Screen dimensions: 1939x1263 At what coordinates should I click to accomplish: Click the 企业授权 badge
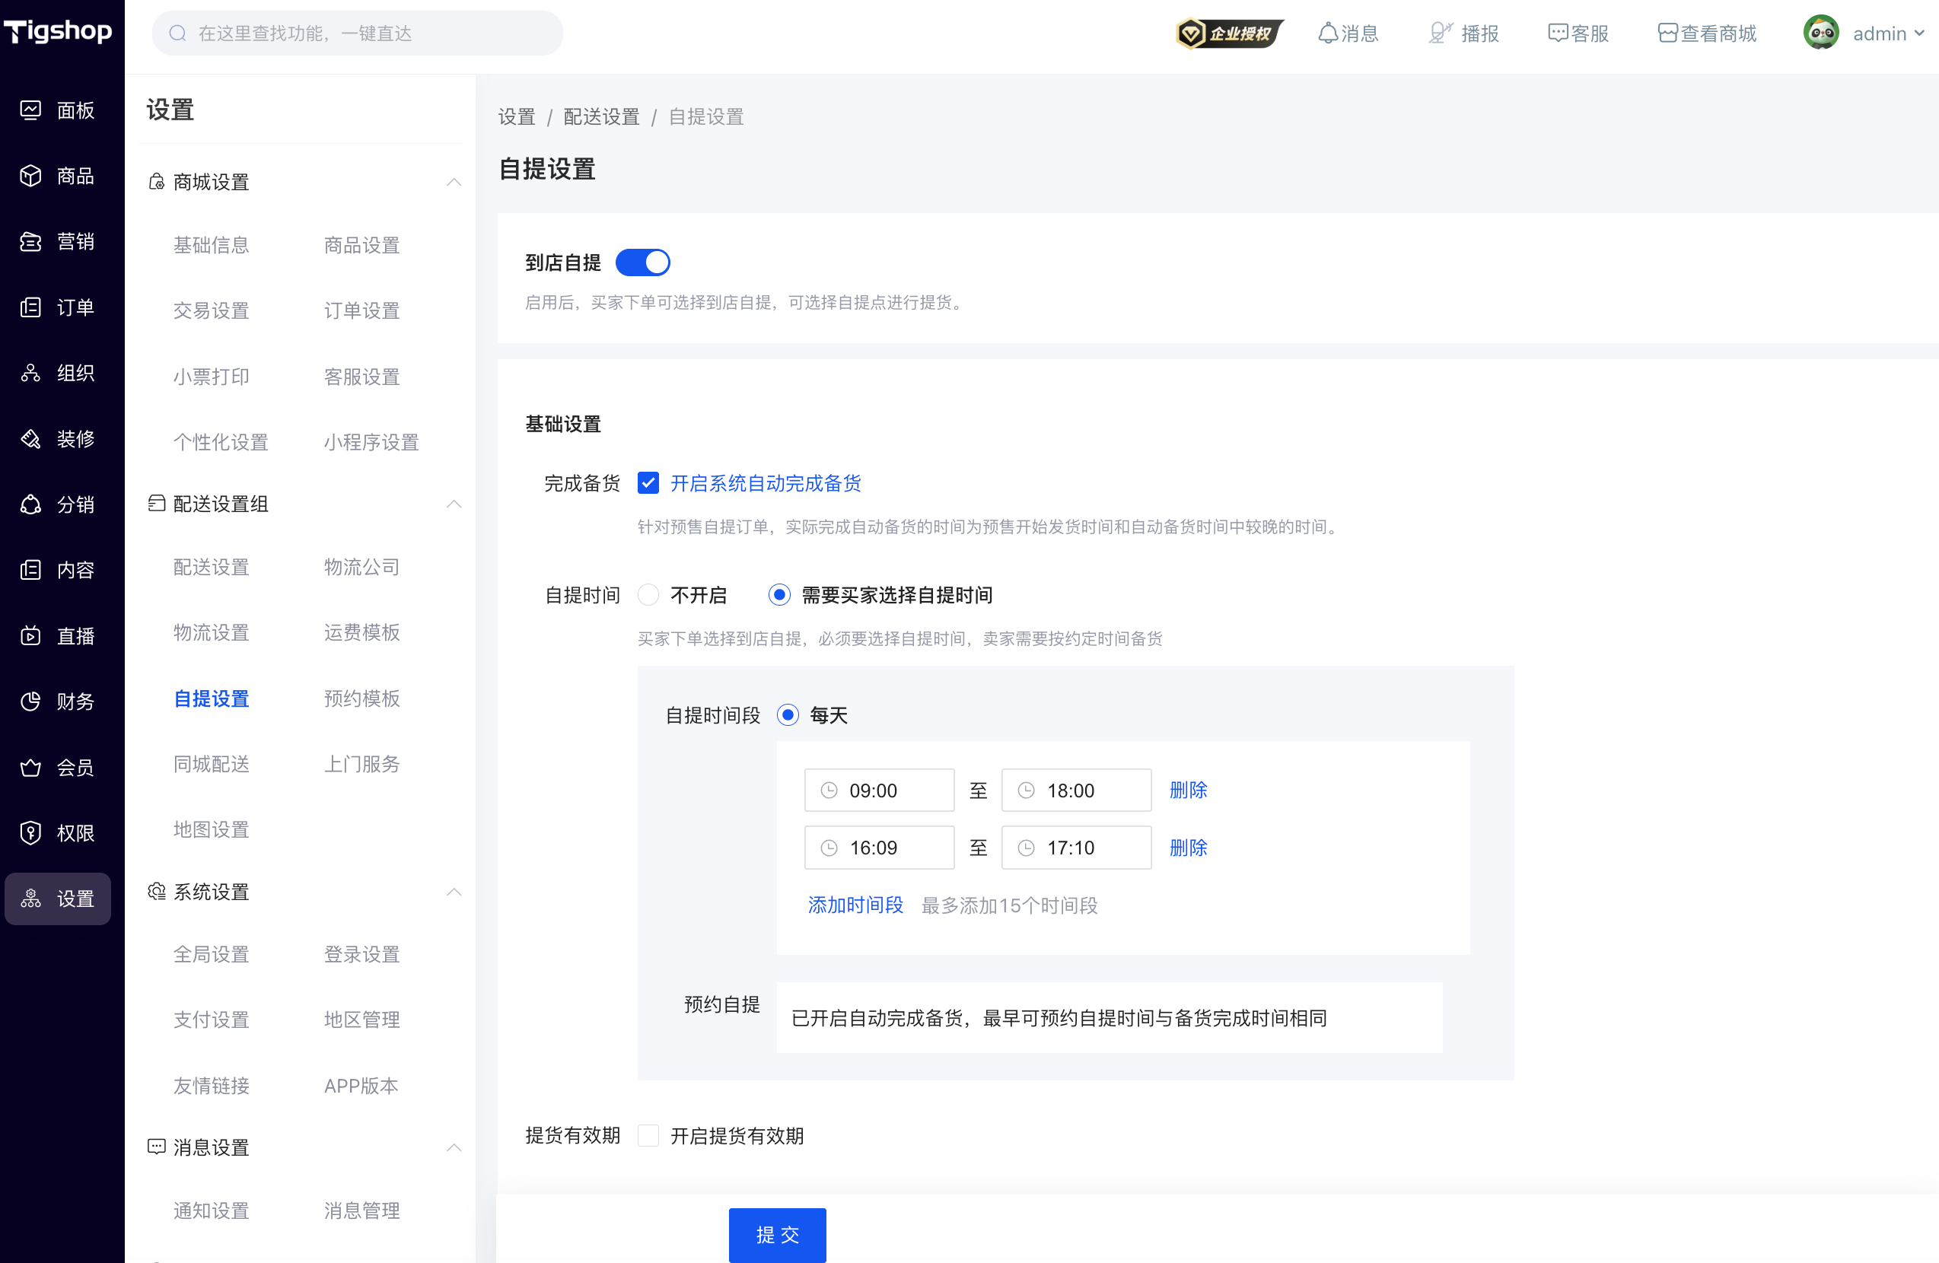(x=1230, y=33)
